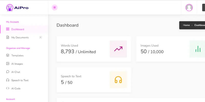
Task: Click the green bar chart Images Used icon
Action: tap(197, 49)
